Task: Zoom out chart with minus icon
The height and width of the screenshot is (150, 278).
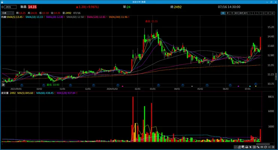Action: click(269, 147)
